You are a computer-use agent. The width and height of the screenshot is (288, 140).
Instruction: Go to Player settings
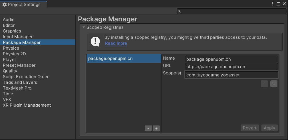9,60
